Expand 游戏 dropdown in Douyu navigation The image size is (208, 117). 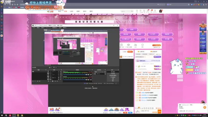click(85, 11)
